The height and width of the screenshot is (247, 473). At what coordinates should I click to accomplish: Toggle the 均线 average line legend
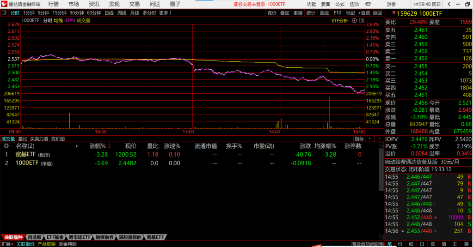58,21
